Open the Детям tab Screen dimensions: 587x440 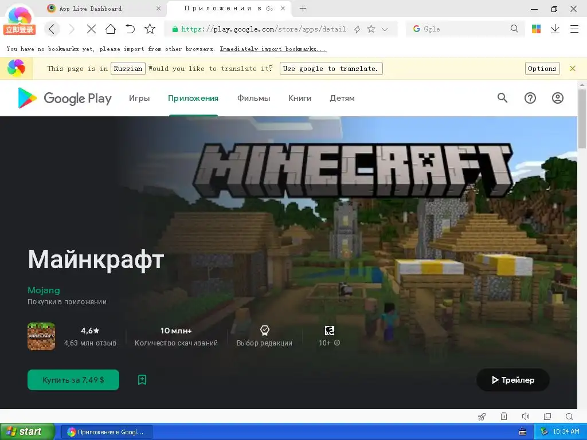coord(342,98)
